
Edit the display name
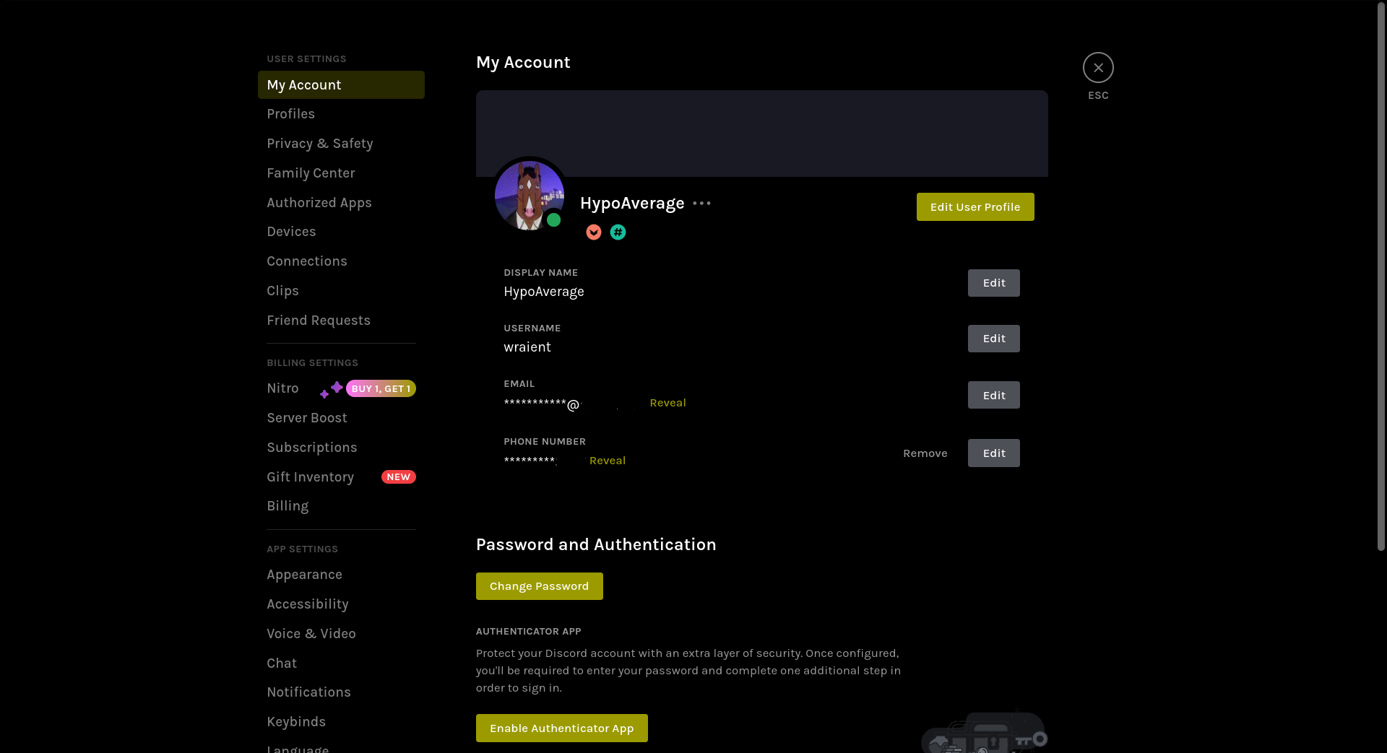994,283
